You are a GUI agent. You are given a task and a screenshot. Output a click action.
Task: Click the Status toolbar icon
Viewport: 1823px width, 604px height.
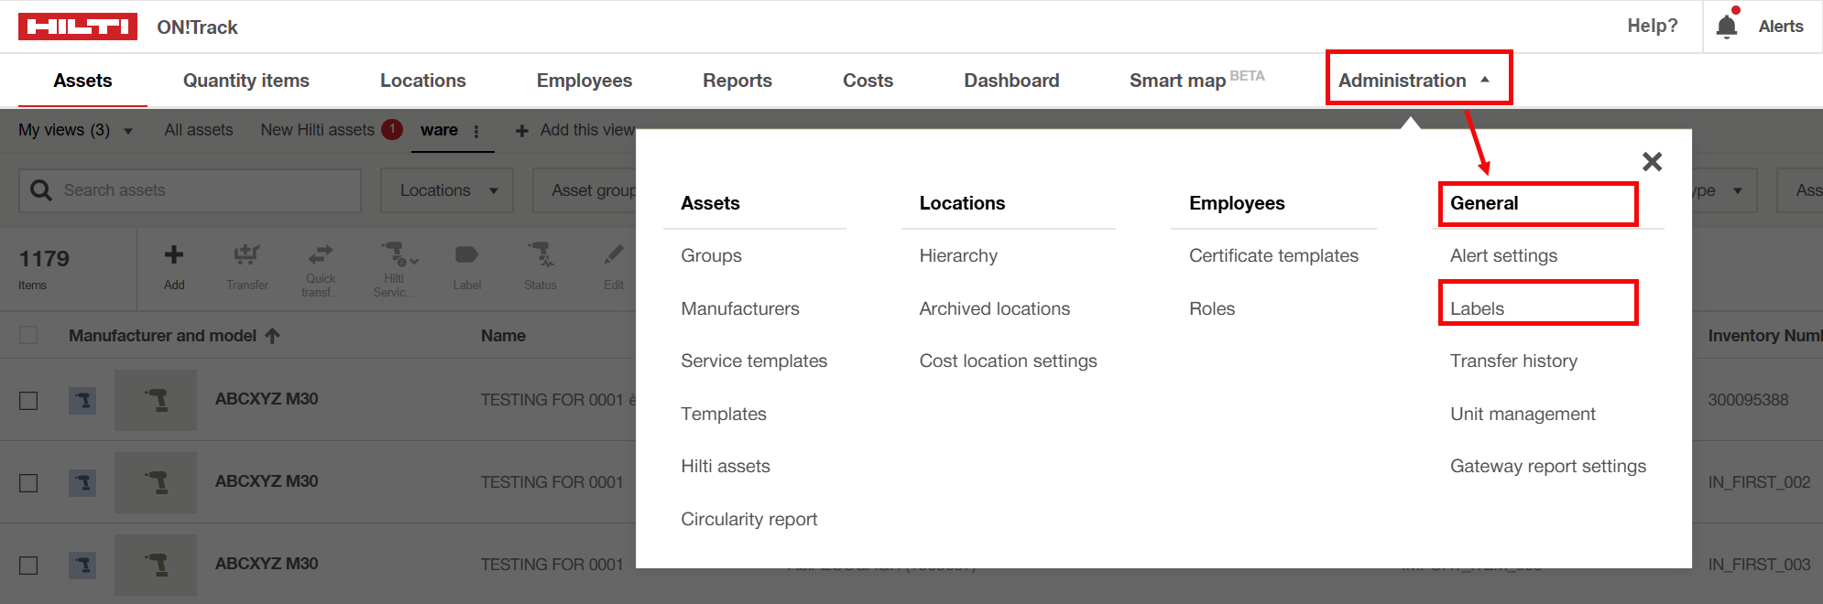[540, 255]
